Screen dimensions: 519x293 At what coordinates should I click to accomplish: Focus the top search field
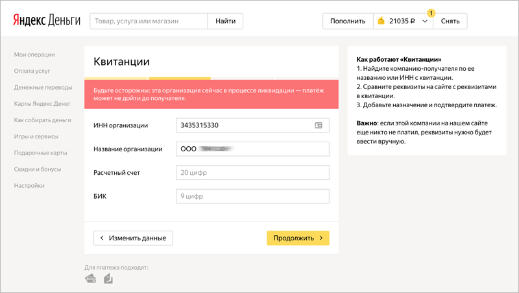[149, 21]
